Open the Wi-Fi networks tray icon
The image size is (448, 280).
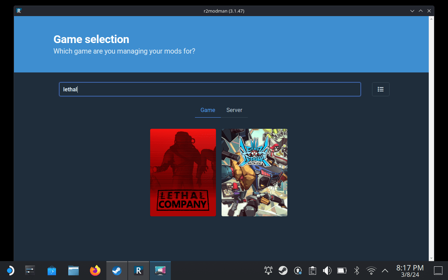coord(371,271)
